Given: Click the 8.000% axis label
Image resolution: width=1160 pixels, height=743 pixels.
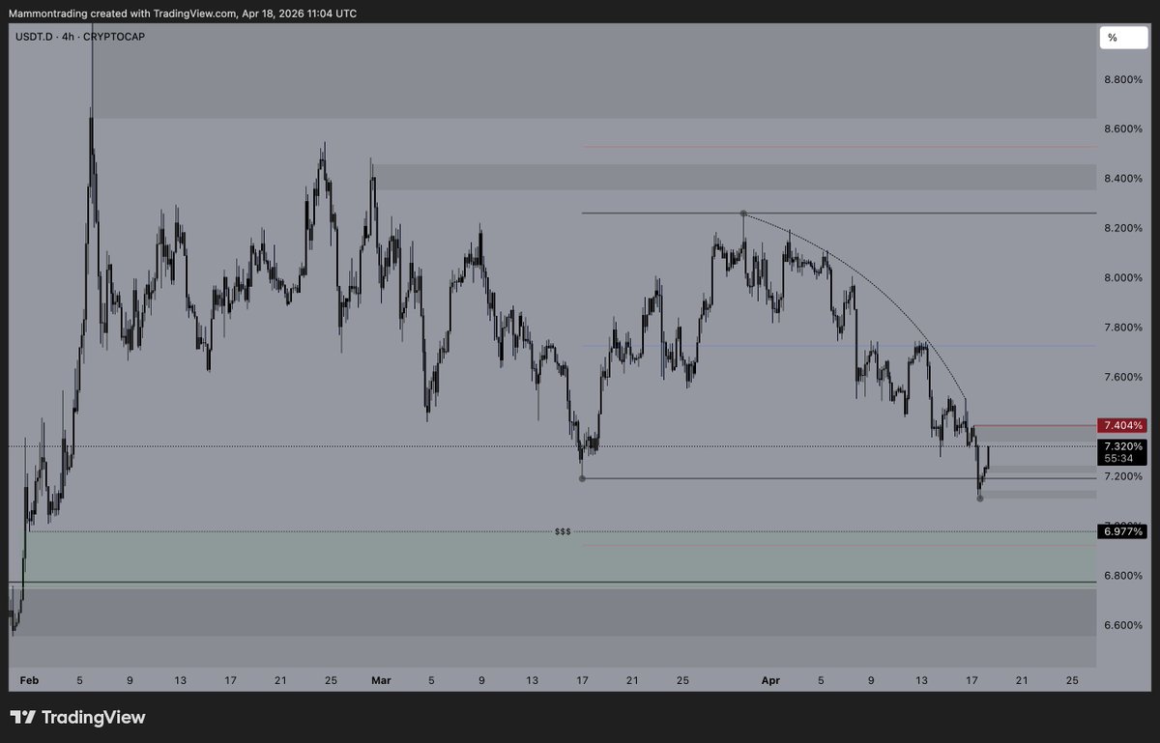Looking at the screenshot, I should pos(1122,277).
